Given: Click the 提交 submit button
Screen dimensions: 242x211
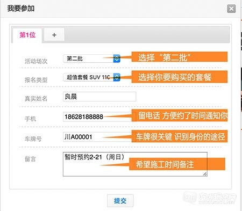Looking at the screenshot, I should tap(120, 201).
